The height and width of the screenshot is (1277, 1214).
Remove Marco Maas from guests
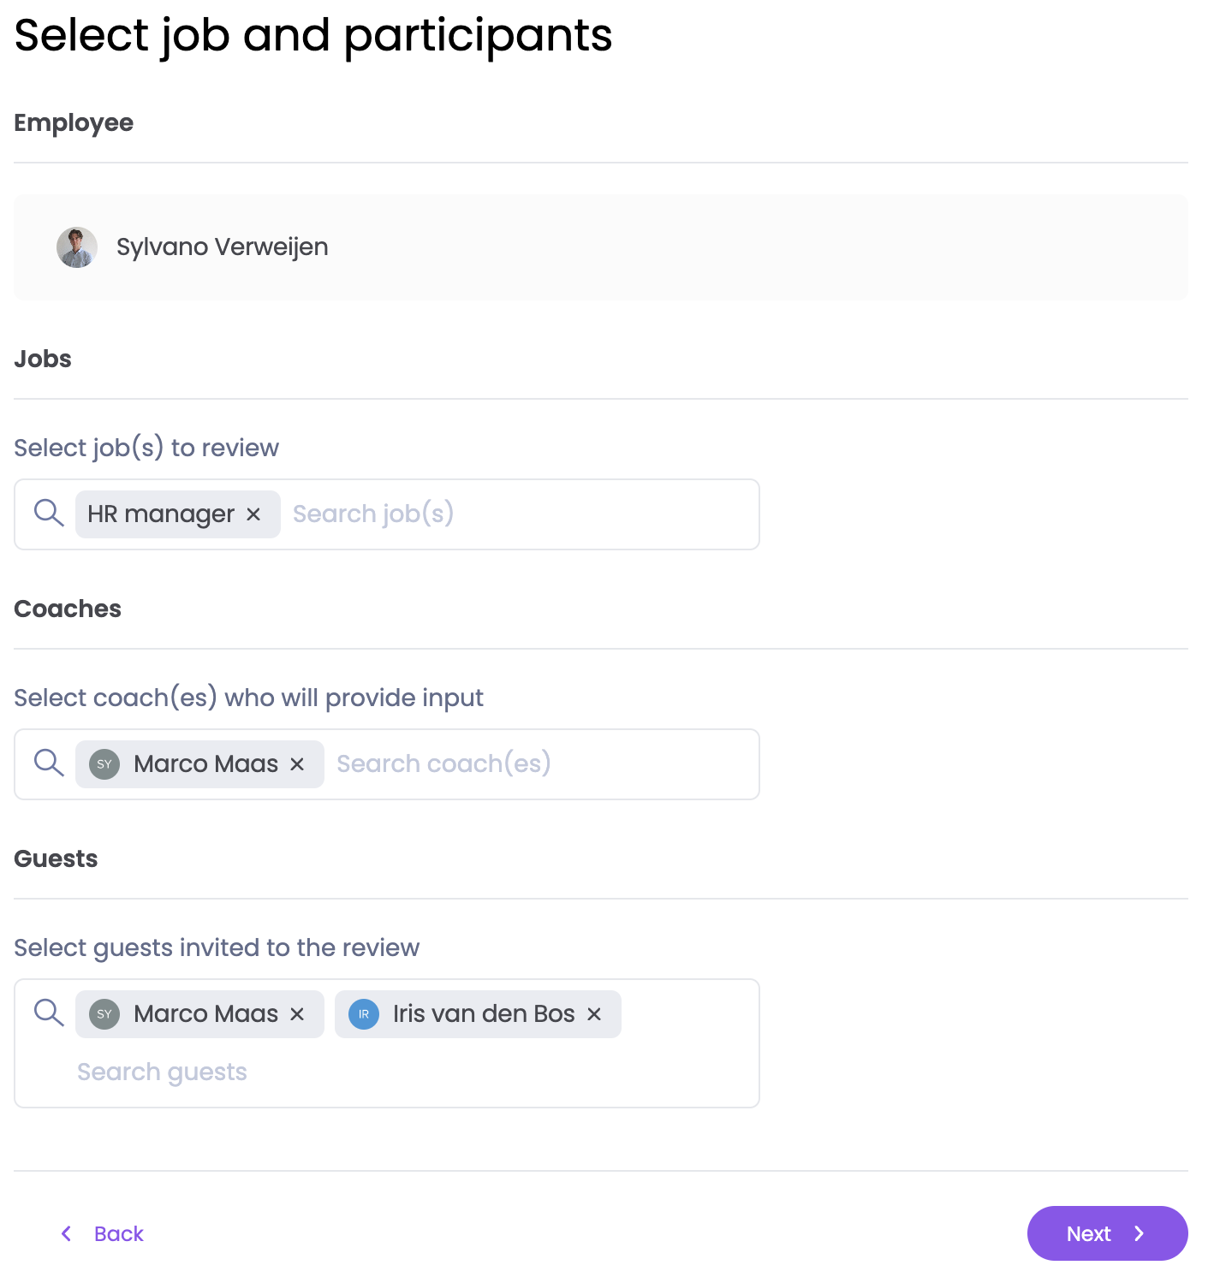[x=297, y=1014]
